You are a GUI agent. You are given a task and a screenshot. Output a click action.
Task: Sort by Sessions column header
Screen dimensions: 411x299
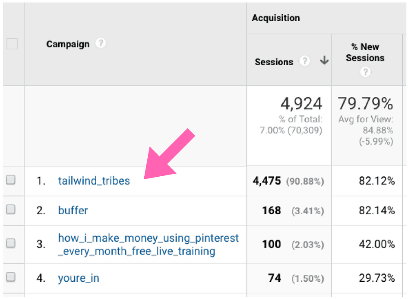[x=274, y=62]
